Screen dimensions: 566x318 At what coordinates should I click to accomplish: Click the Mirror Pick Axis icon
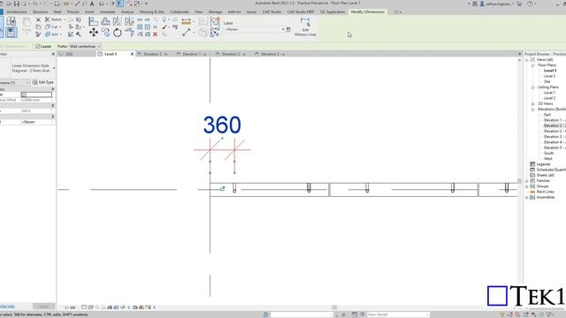coord(118,21)
